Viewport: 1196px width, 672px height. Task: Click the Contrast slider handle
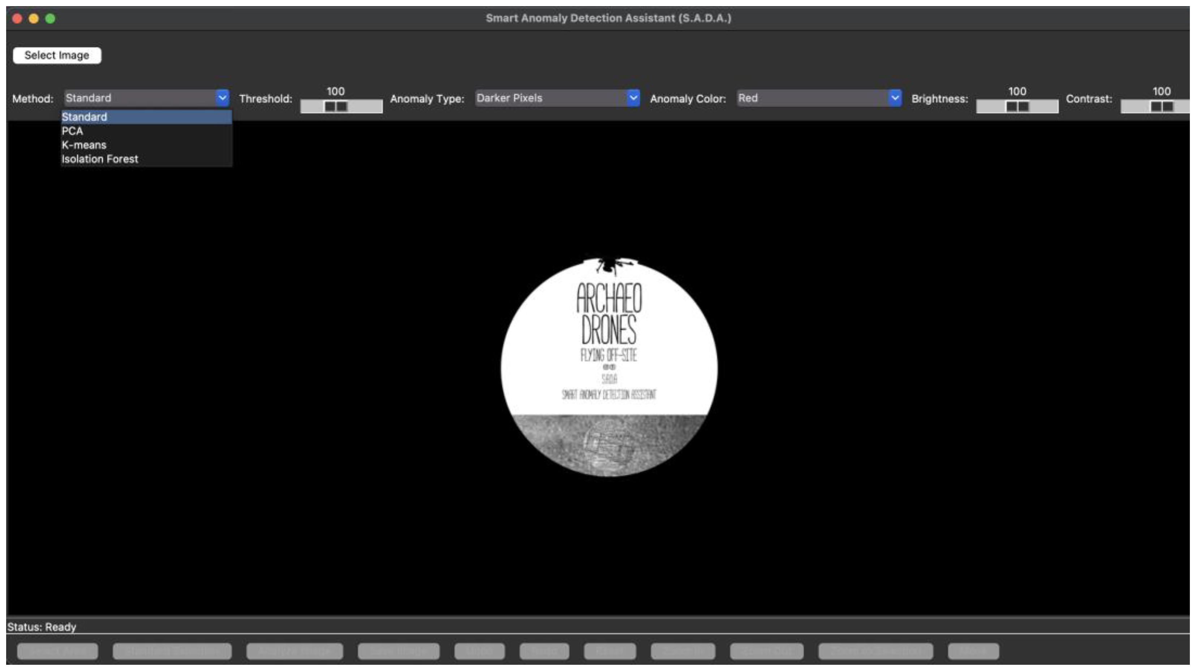[1161, 107]
